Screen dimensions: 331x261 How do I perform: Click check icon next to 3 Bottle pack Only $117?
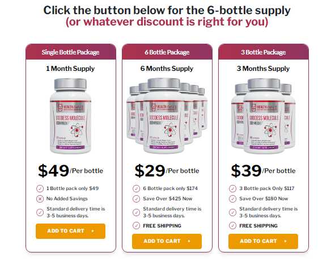[x=232, y=188]
